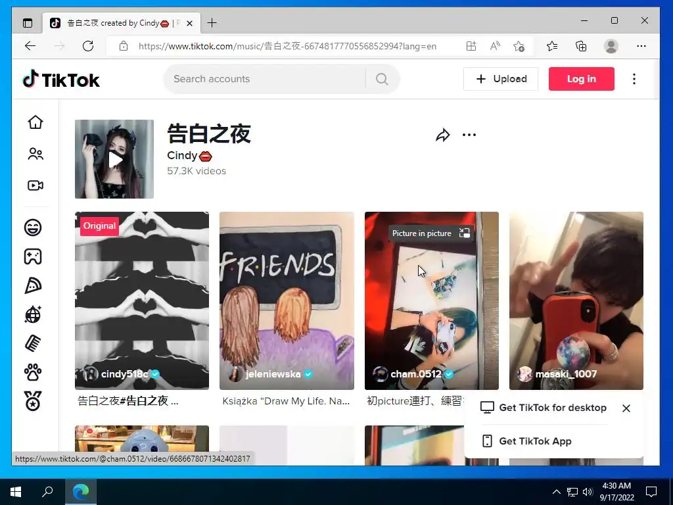Screen dimensions: 673x505
Task: Click the cham.0512 username label
Action: (x=415, y=374)
